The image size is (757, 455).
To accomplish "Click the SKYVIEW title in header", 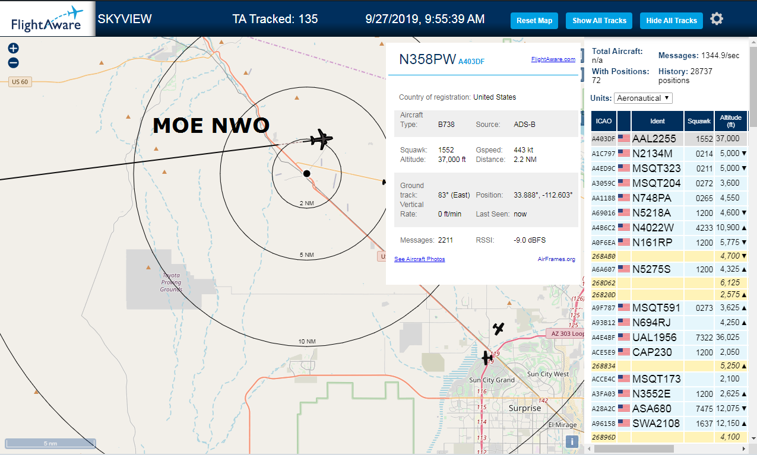I will click(125, 19).
